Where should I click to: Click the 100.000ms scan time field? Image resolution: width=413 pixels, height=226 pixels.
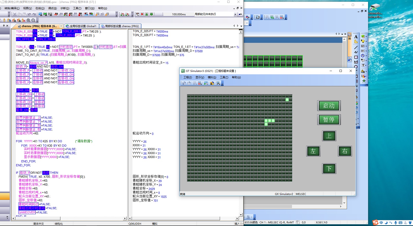(179, 14)
